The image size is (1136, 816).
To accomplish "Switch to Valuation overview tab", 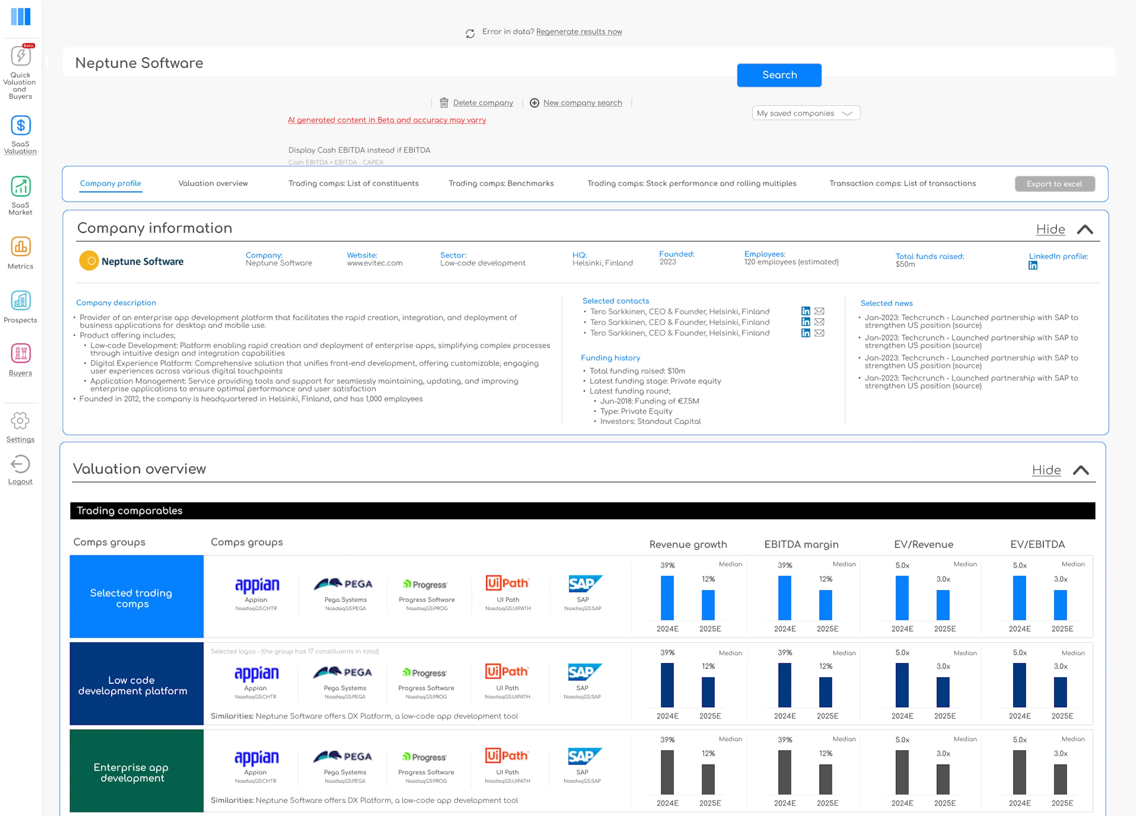I will [213, 183].
